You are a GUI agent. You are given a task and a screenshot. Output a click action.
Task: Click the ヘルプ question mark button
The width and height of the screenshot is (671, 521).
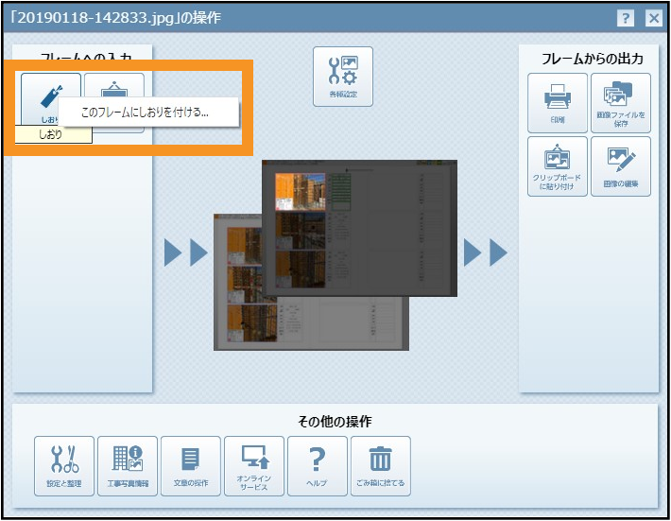point(318,466)
